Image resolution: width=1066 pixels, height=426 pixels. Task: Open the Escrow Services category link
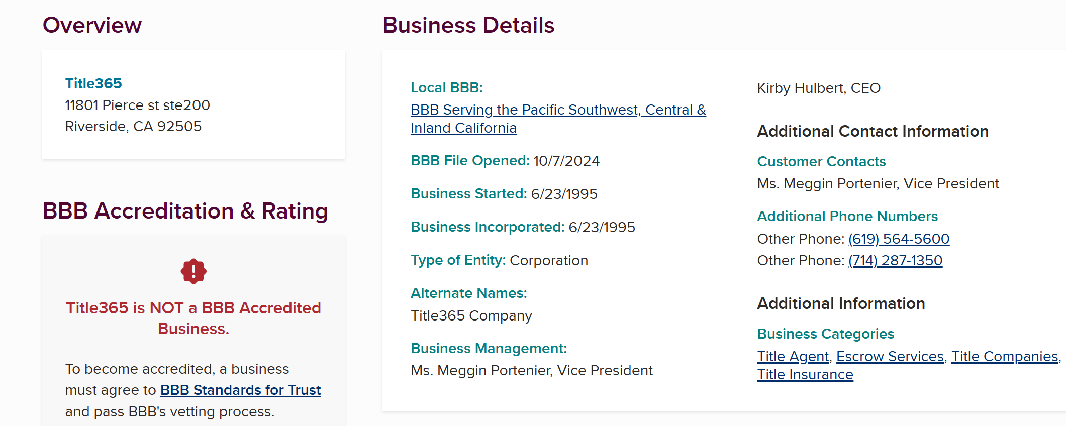click(890, 356)
